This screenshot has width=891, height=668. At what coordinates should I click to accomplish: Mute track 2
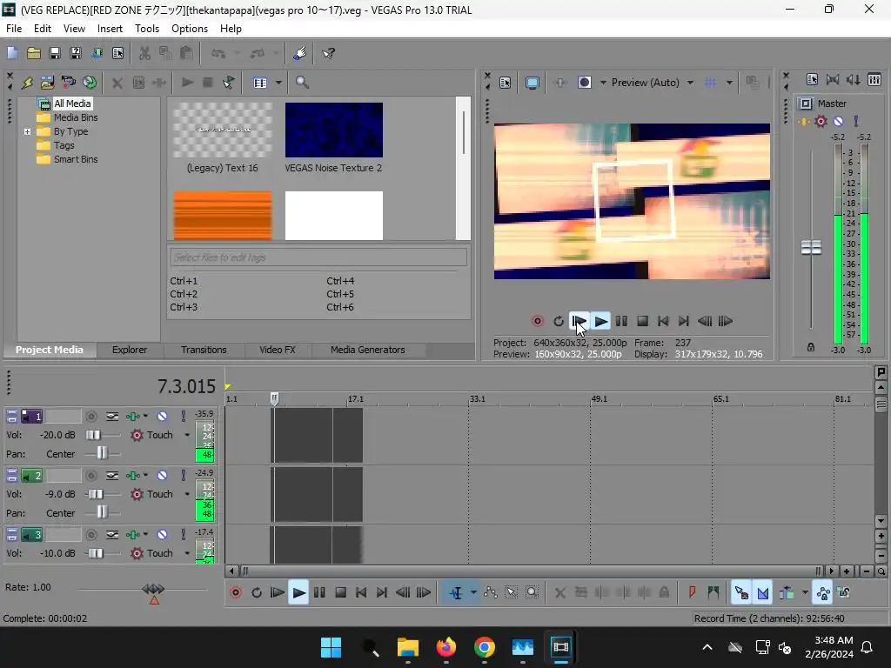(x=162, y=476)
